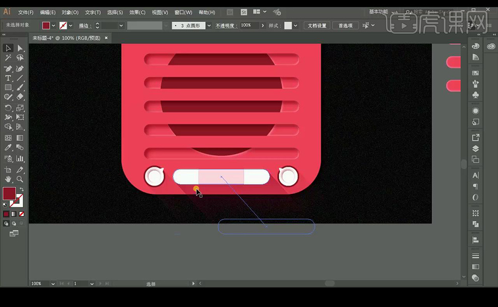Open 样式 graphic style dropdown
Image resolution: width=498 pixels, height=307 pixels.
coord(295,26)
